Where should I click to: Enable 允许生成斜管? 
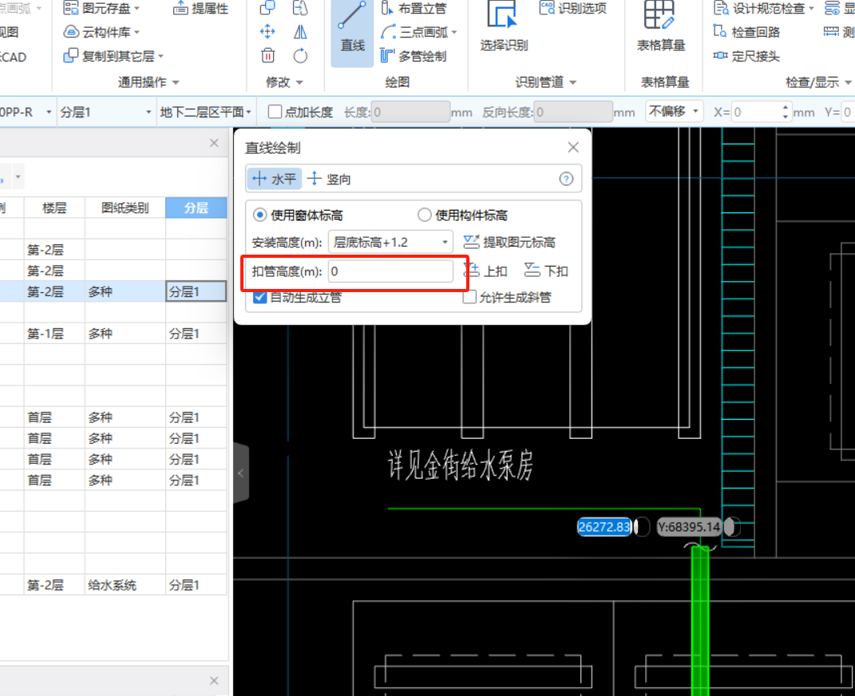(x=469, y=298)
